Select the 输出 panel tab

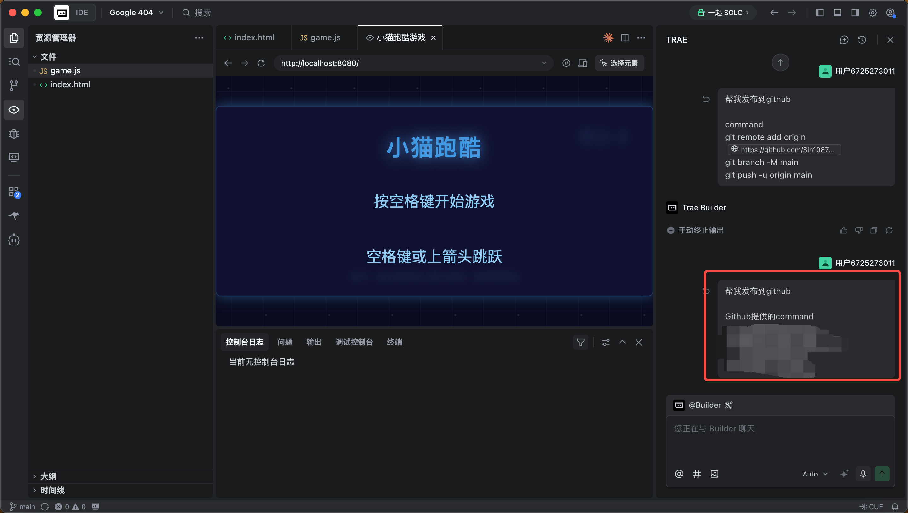(314, 342)
